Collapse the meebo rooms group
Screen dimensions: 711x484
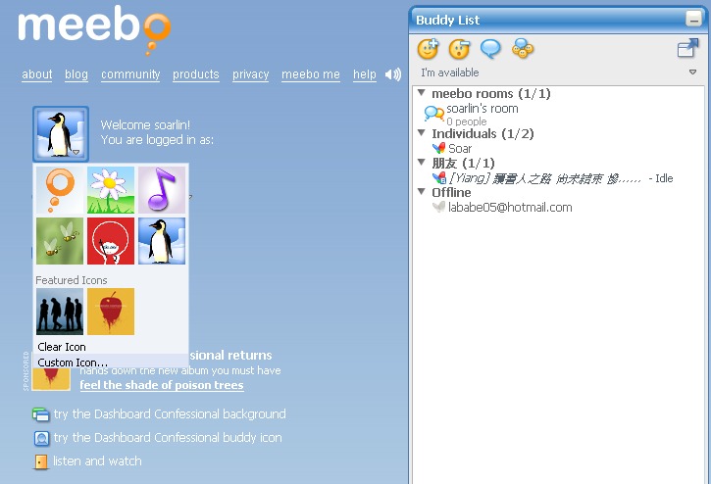(422, 93)
